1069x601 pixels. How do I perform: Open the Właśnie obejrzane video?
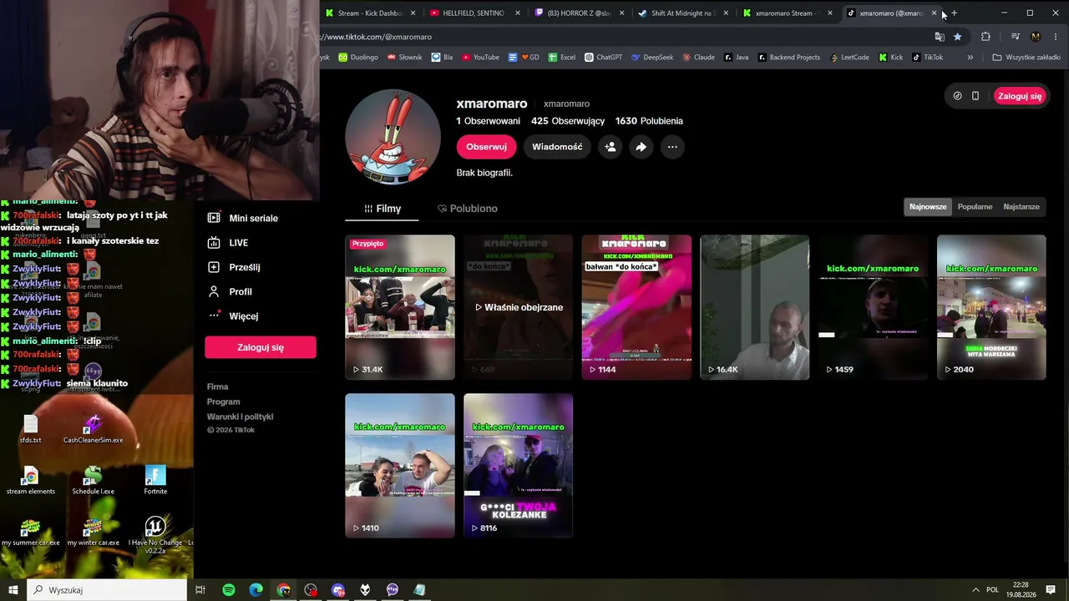[x=519, y=307]
